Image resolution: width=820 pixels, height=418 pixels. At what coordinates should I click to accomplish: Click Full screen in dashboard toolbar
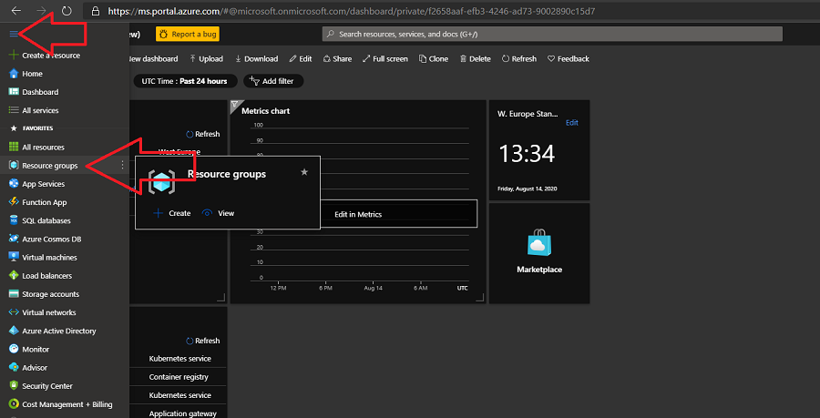384,58
